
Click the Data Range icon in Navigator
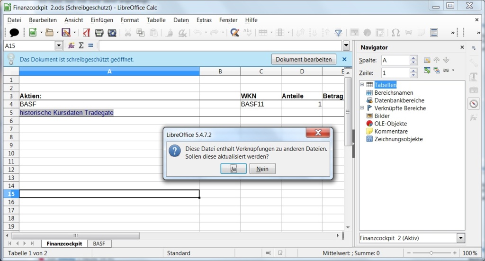[x=427, y=60]
